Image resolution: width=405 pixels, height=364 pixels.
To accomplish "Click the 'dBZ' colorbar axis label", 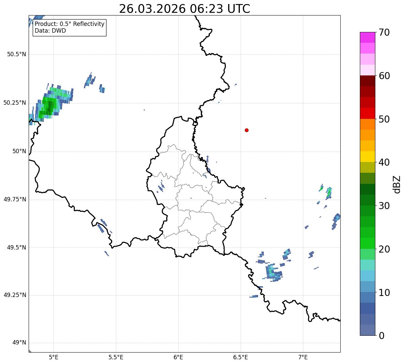I will tap(397, 184).
